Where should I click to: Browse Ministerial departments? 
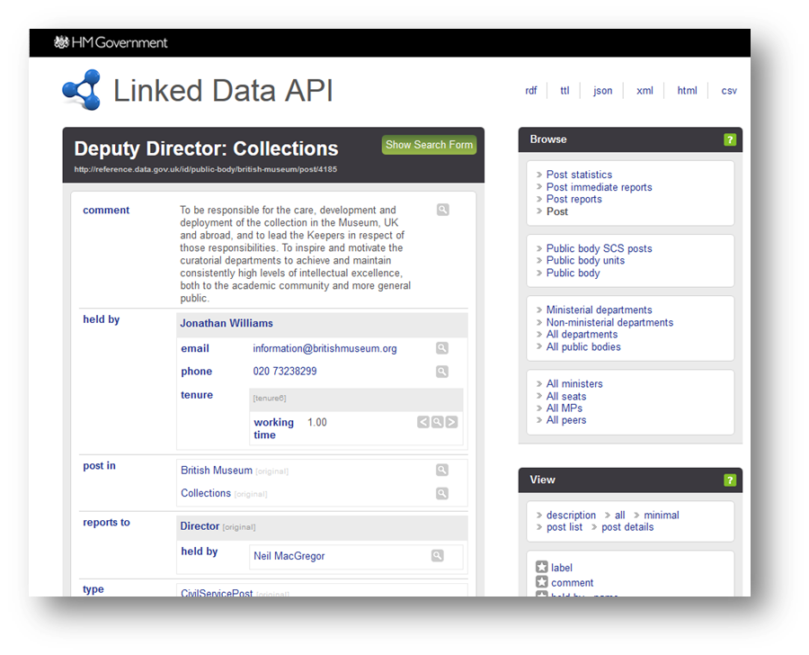coord(599,310)
